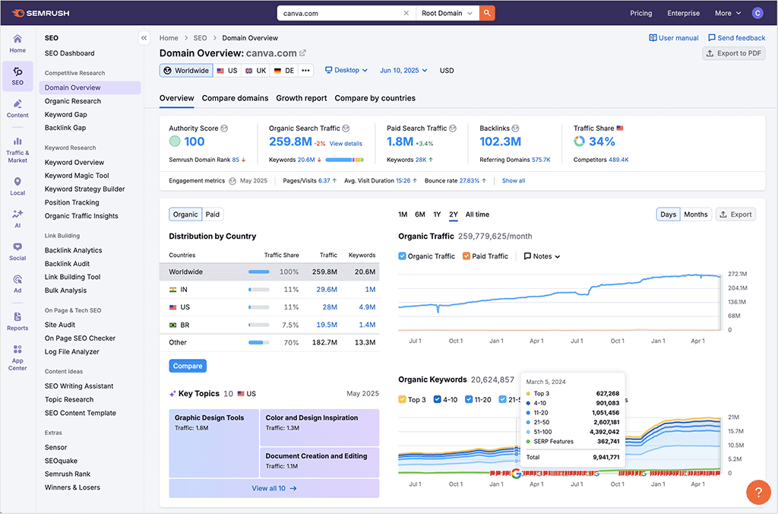Screen dimensions: 778x514
Task: Toggle the 11-20 keywords checkbox
Action: point(468,399)
